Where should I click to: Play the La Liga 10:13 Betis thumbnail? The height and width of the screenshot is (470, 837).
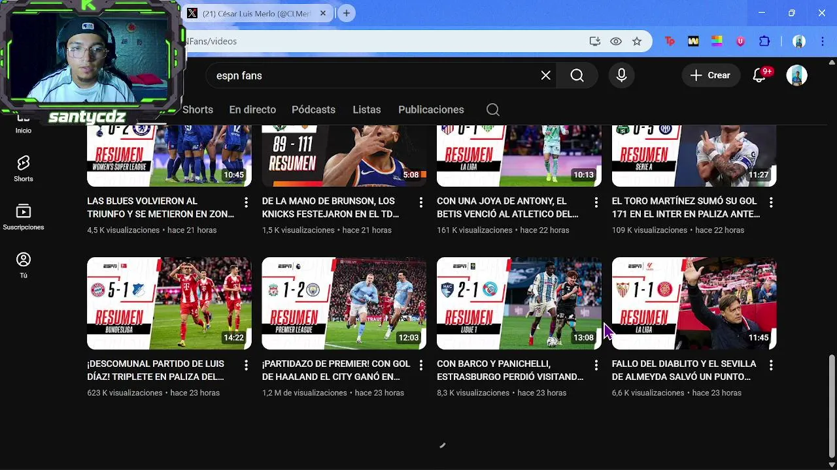click(x=519, y=155)
